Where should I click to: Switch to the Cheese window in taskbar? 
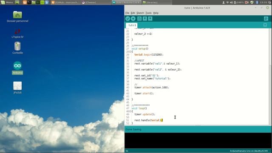[96, 3]
